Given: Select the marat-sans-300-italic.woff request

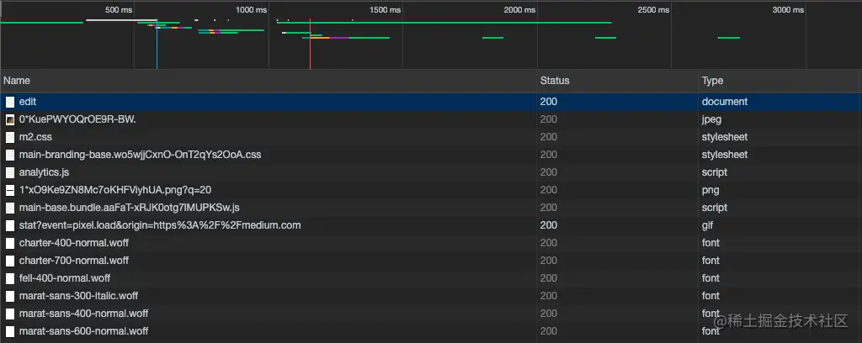Looking at the screenshot, I should click(431, 296).
